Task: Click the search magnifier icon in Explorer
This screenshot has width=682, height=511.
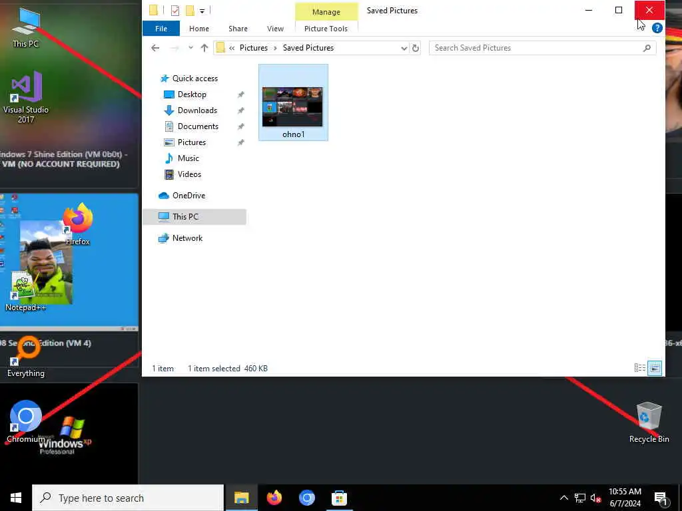Action: 647,48
